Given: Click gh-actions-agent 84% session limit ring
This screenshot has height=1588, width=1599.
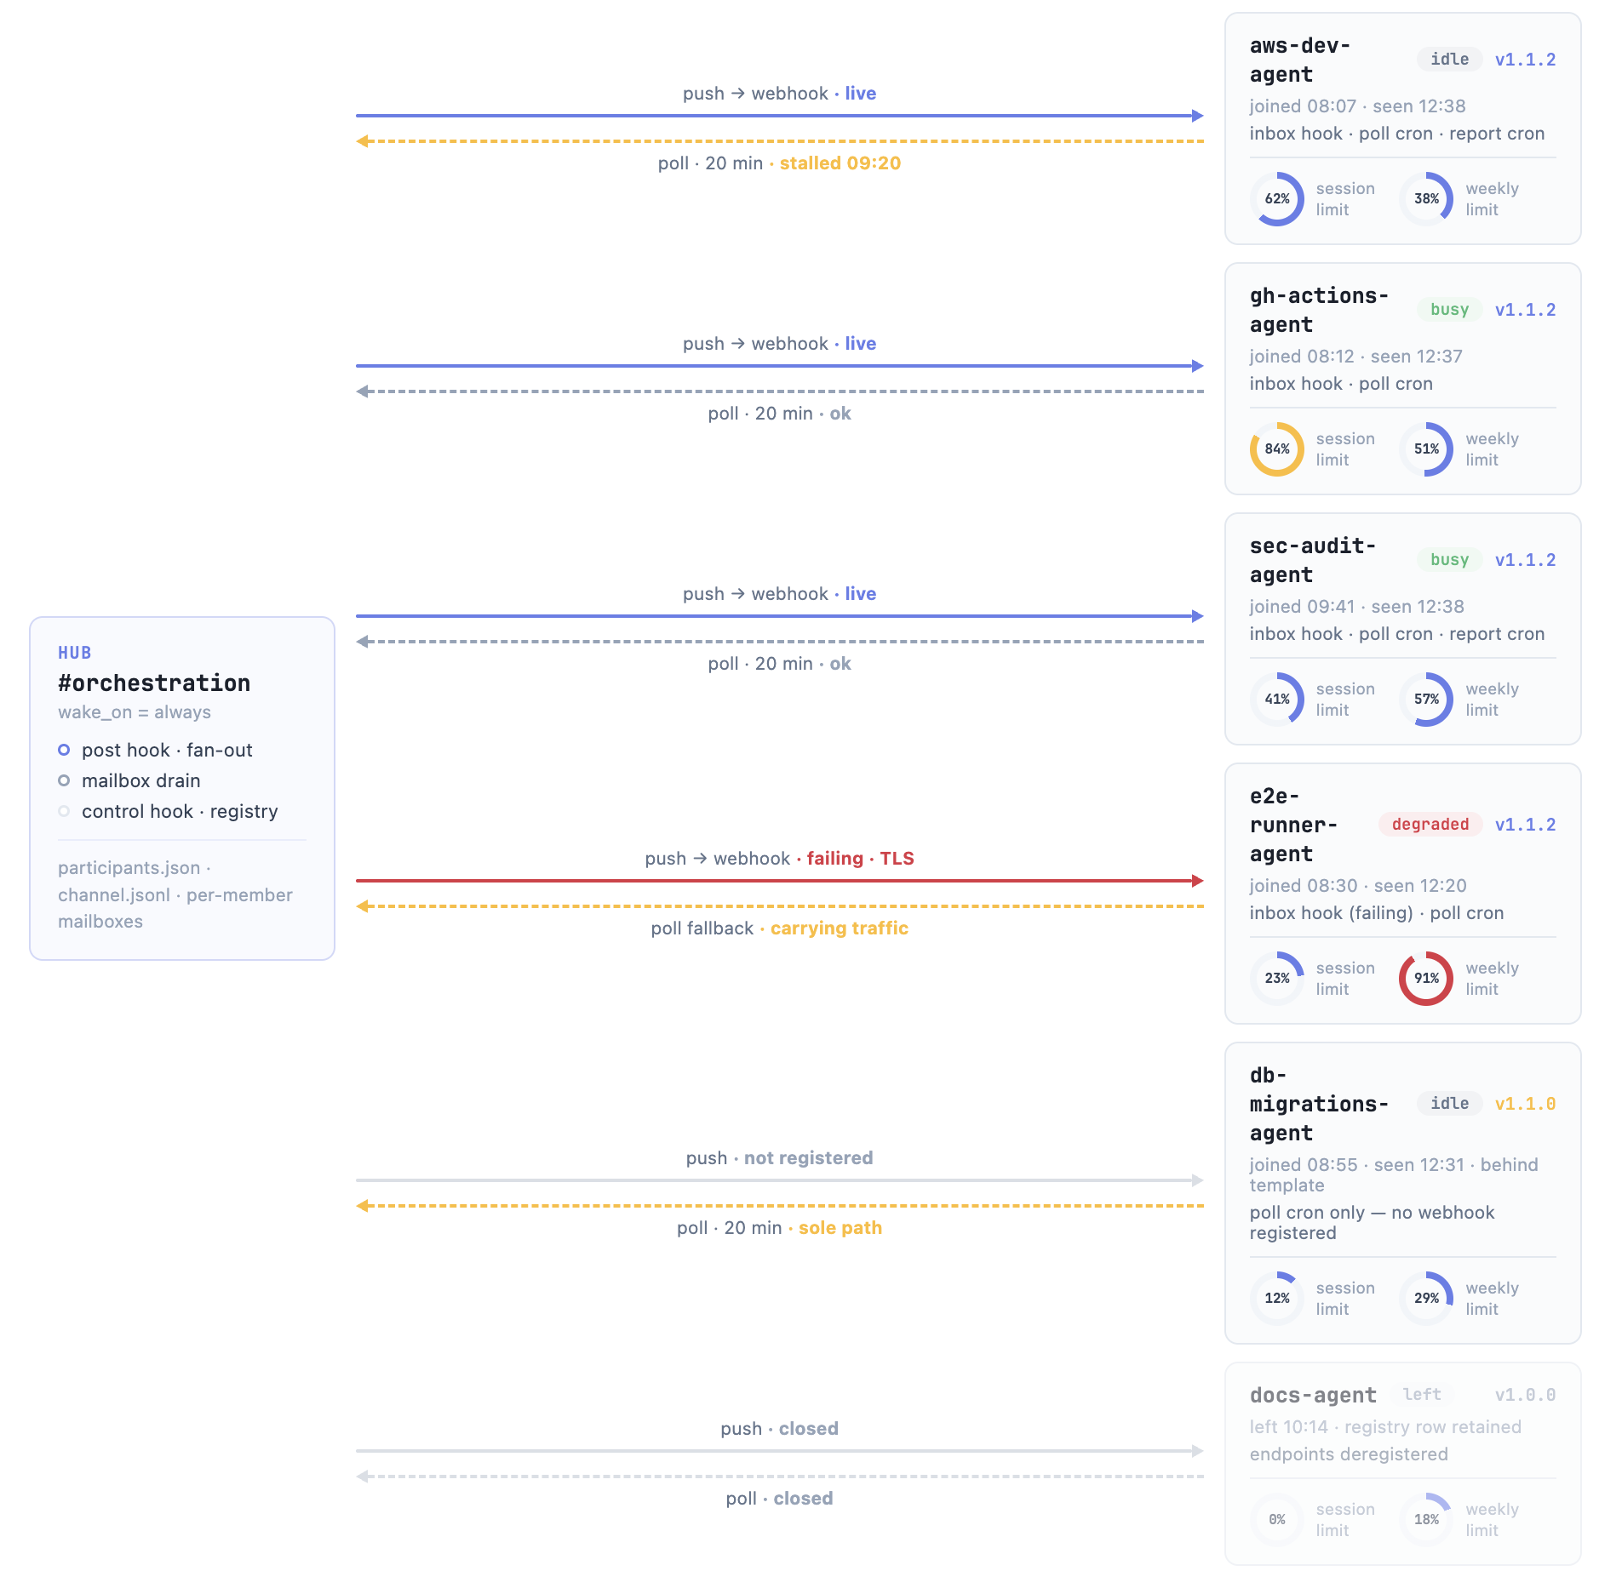Looking at the screenshot, I should point(1276,449).
